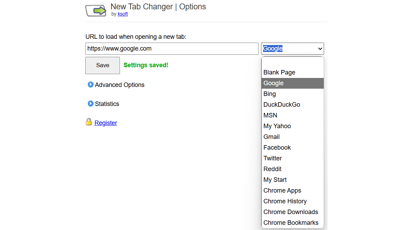Viewport: 409px width, 230px height.
Task: Click the New Tab Changer arrow logo
Action: pyautogui.click(x=96, y=10)
